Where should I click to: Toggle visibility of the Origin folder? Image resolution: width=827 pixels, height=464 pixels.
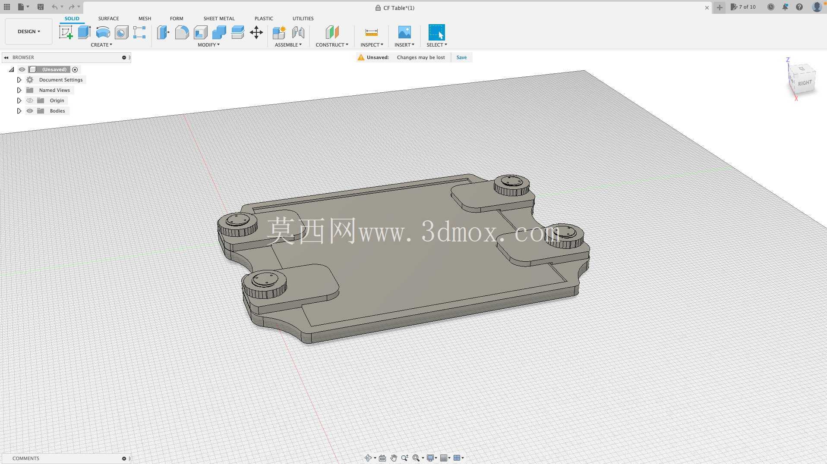click(30, 100)
